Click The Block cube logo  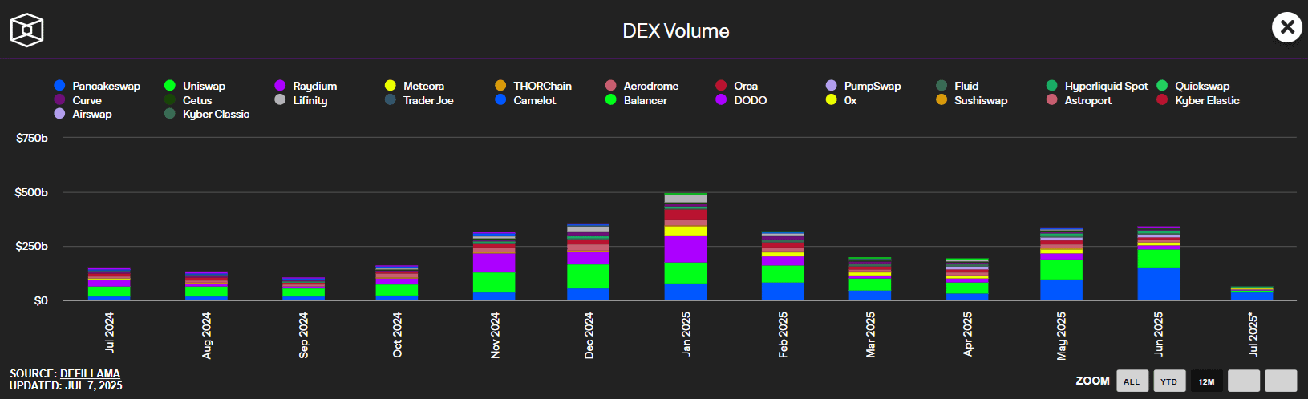tap(26, 30)
